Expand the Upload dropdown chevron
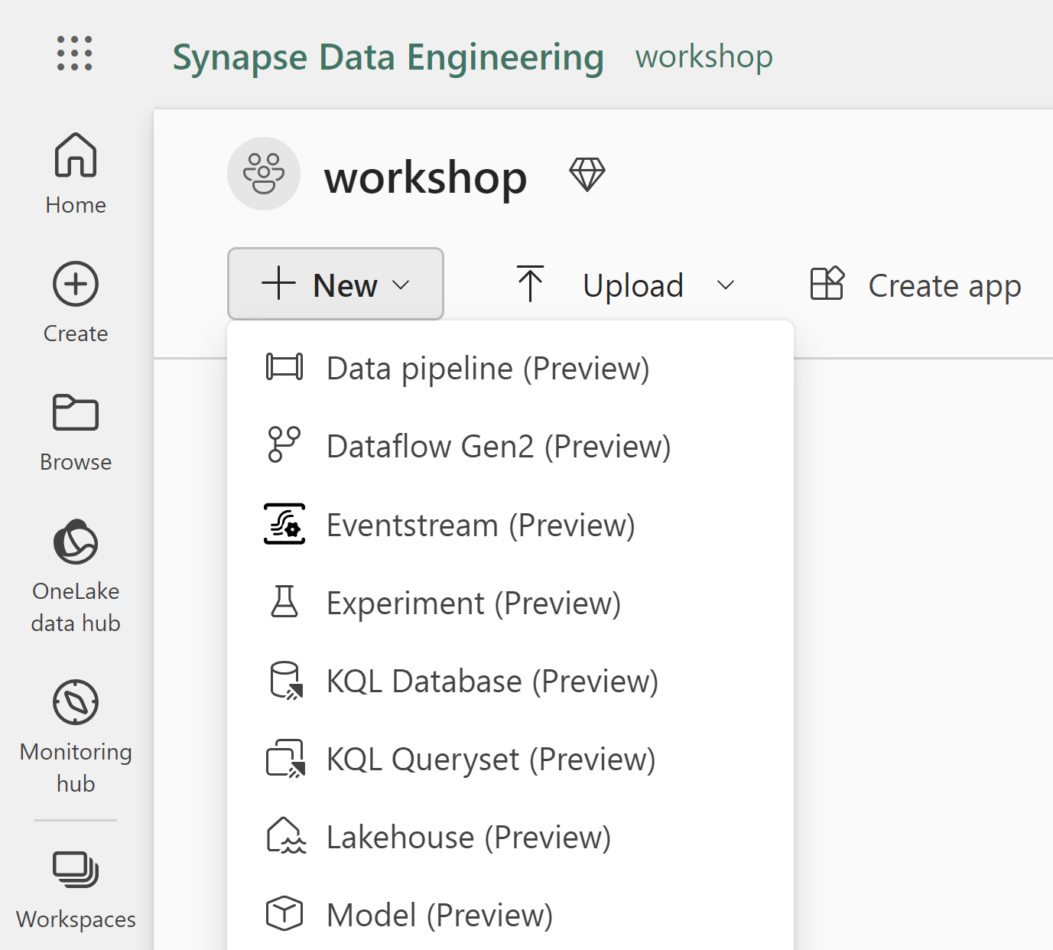This screenshot has width=1053, height=950. point(726,285)
